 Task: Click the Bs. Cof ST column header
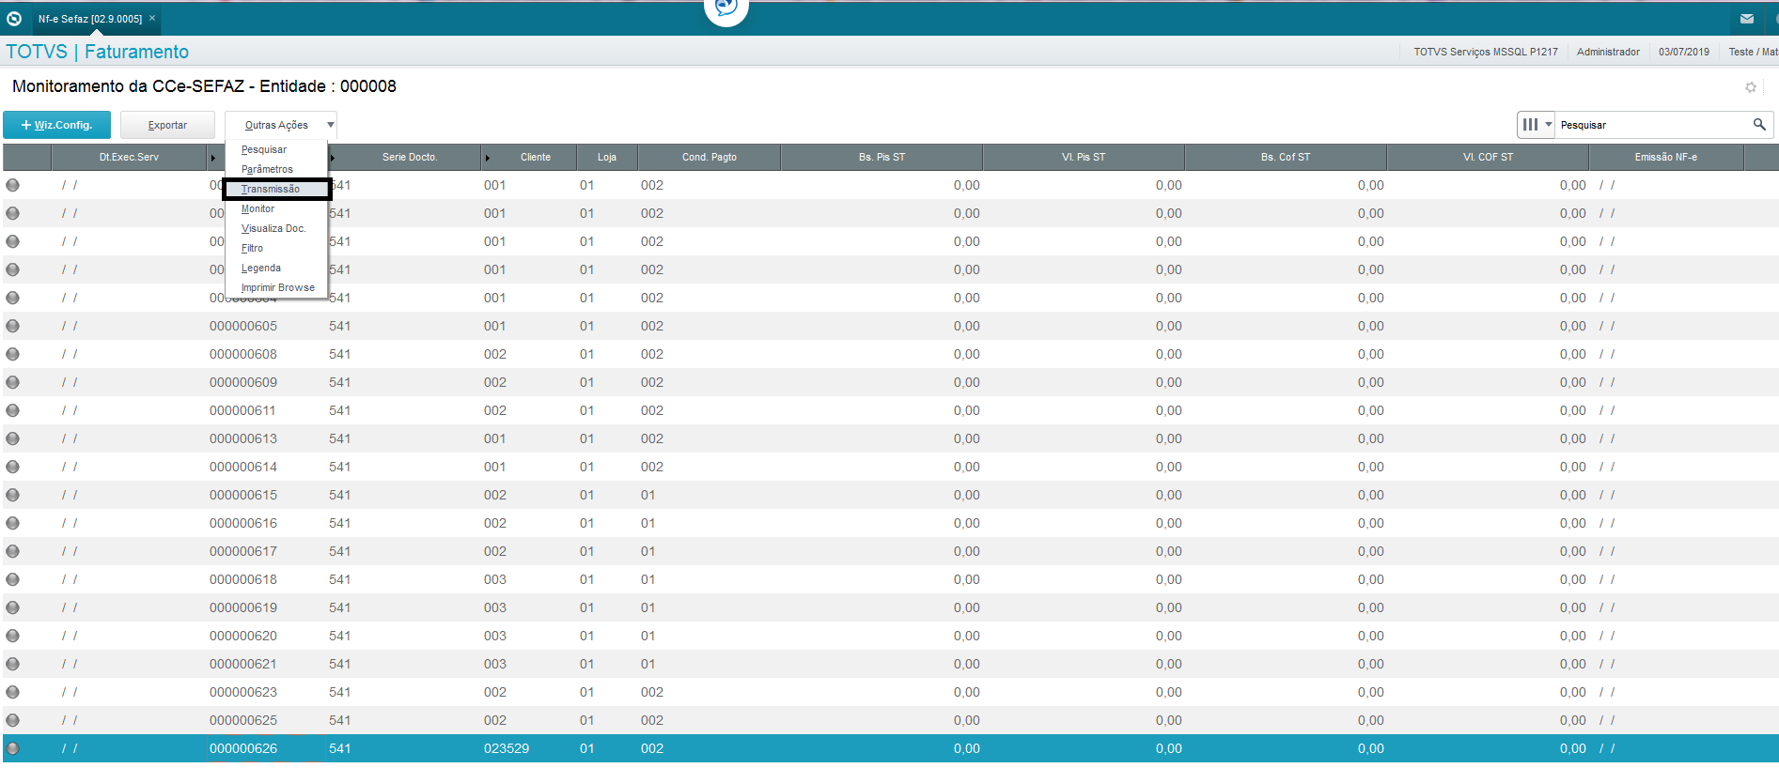click(x=1286, y=157)
